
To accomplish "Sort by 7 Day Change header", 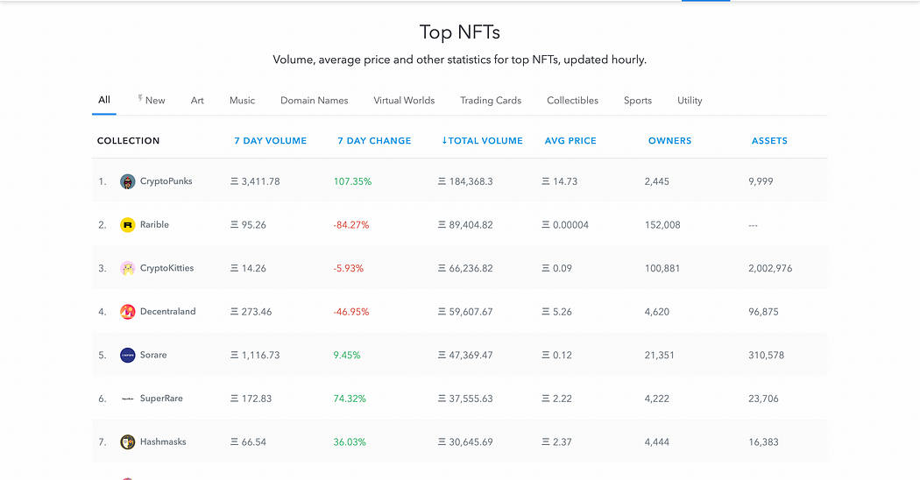I will (x=374, y=141).
